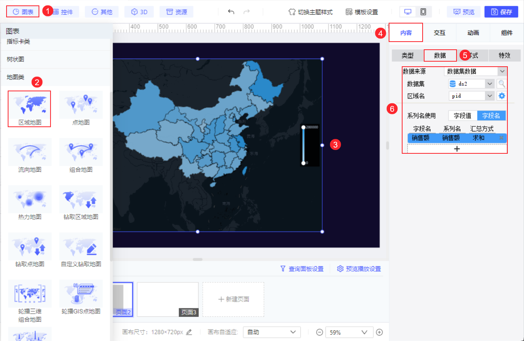
Task: Open 查询面板设置
Action: [302, 269]
